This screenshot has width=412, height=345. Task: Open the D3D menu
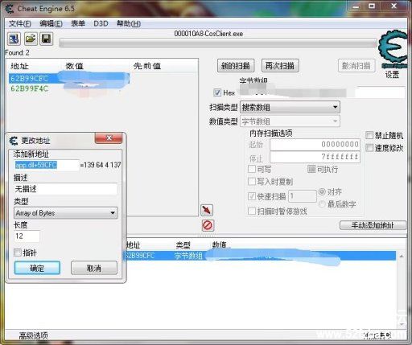click(x=101, y=23)
